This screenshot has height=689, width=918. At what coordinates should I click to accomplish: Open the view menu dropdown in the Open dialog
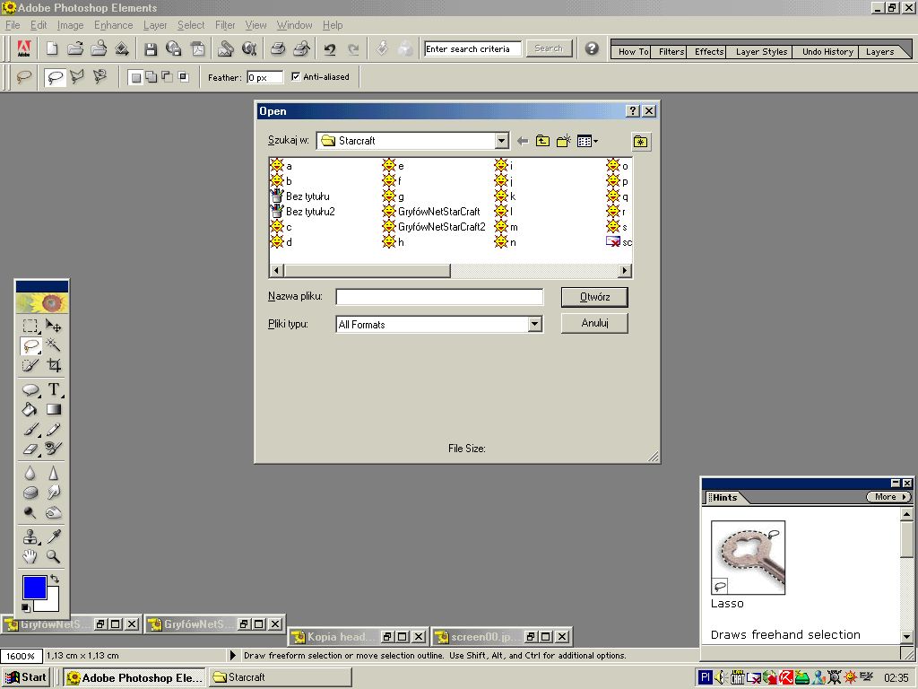point(588,141)
